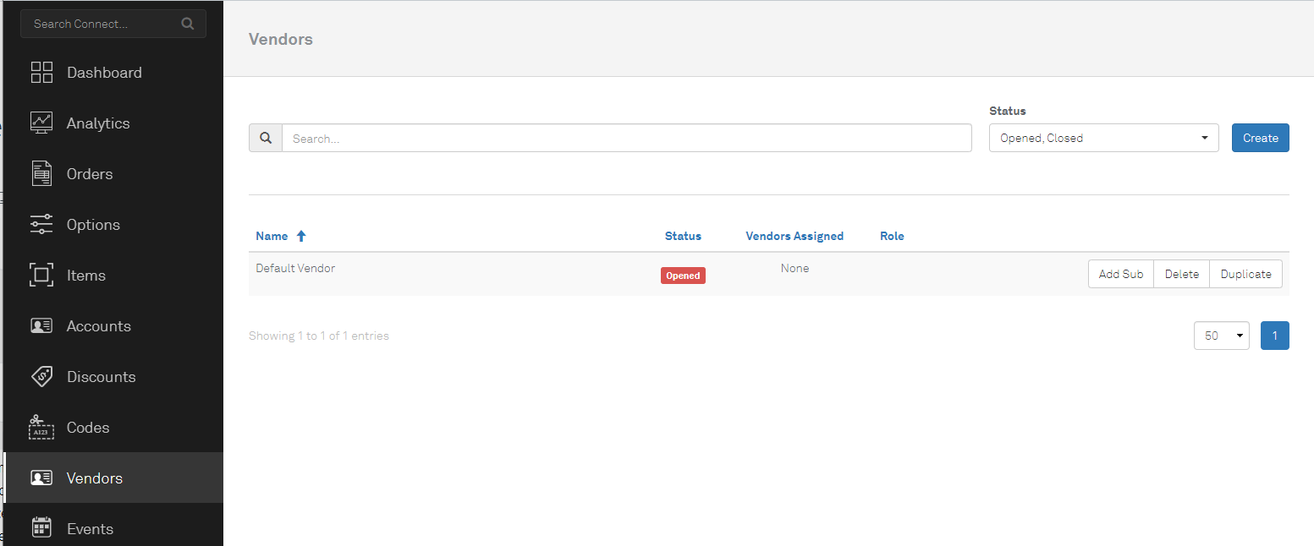This screenshot has height=546, width=1314.
Task: Click Add Sub for Default Vendor
Action: click(1120, 274)
